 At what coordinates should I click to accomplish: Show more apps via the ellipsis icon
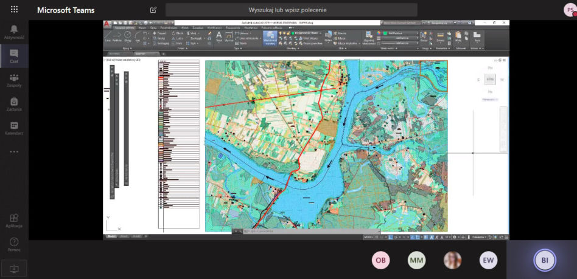(14, 151)
